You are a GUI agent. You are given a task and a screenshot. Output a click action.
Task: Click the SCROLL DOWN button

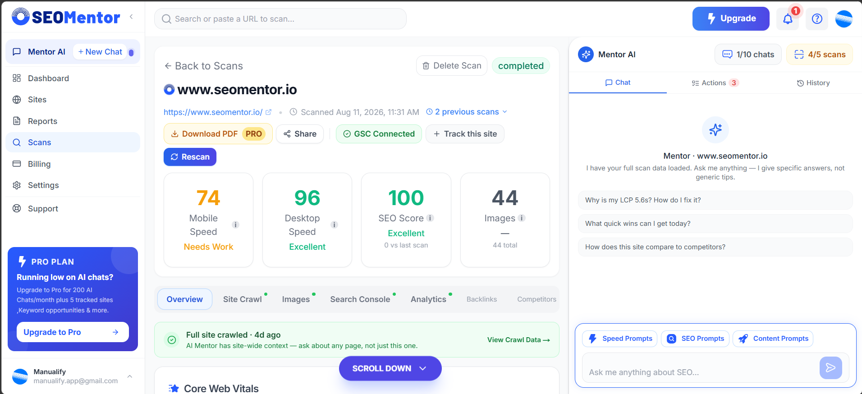[x=390, y=368]
